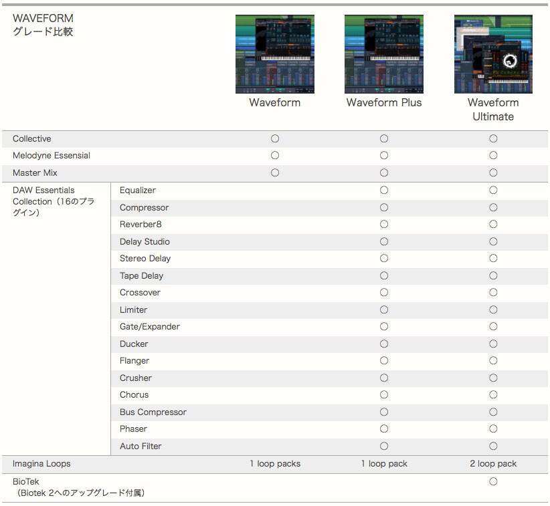Click the 'Limiter' plugin row
The width and height of the screenshot is (550, 506).
(x=329, y=309)
